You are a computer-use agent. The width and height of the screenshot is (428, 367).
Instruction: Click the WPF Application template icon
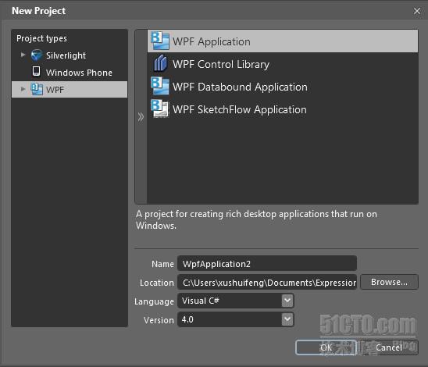(x=160, y=41)
